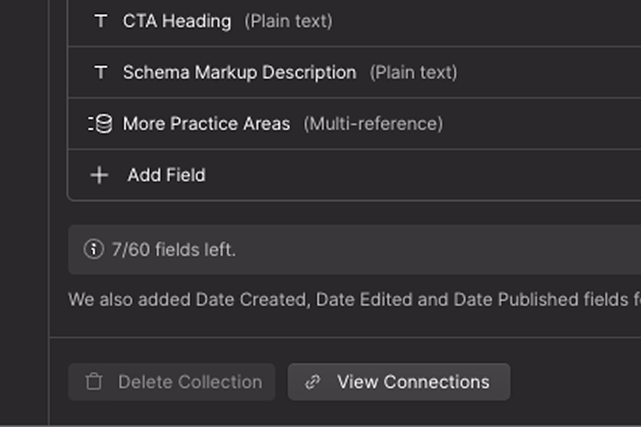Select the "More Practice Areas" field name
The height and width of the screenshot is (427, 641).
pyautogui.click(x=206, y=123)
